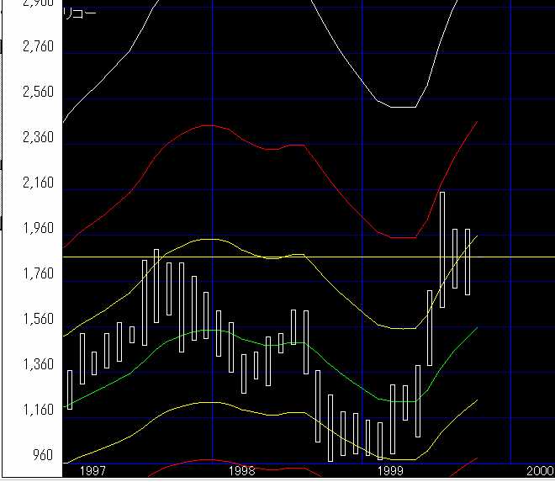Click the 1,560 price axis label
The width and height of the screenshot is (555, 482).
click(37, 319)
